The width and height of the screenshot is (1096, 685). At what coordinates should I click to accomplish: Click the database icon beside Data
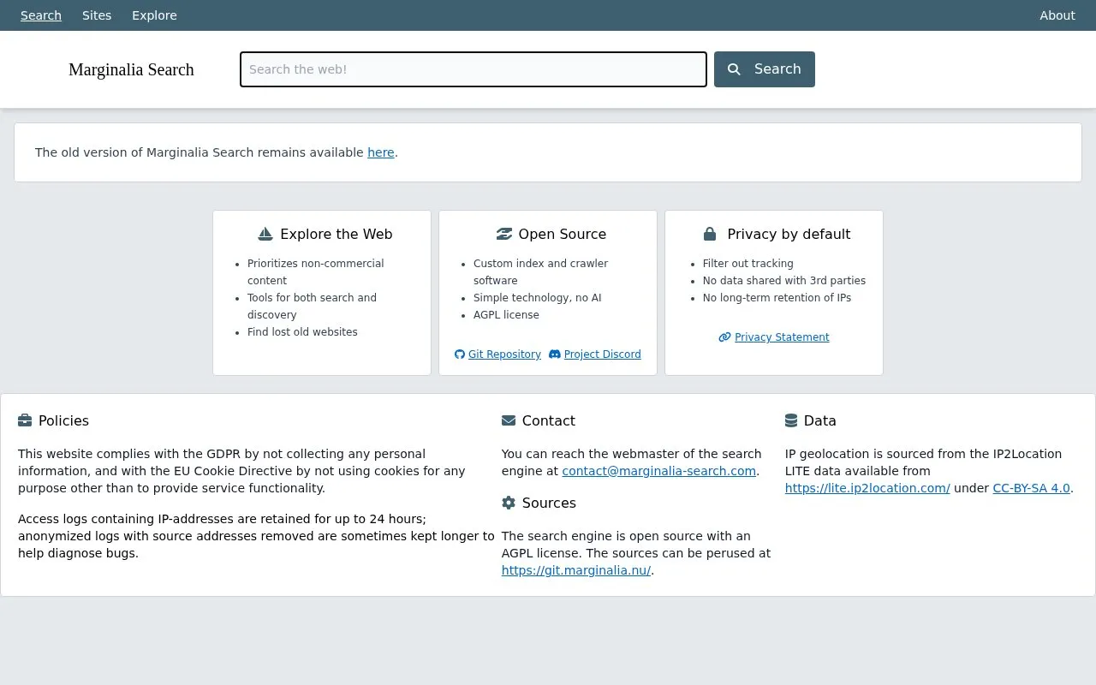pos(791,420)
